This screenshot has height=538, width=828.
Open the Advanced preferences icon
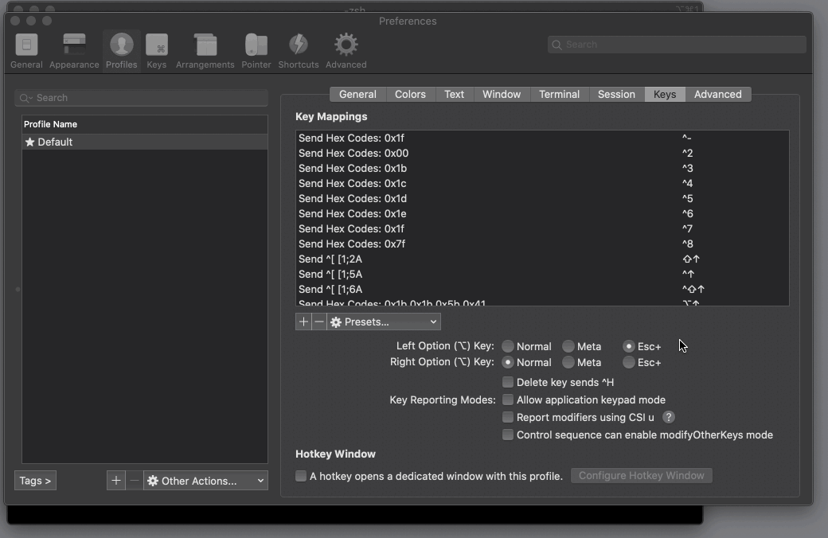346,49
